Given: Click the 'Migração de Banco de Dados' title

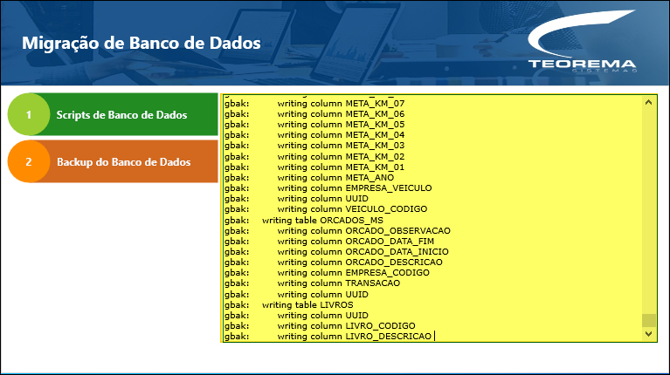Looking at the screenshot, I should [x=141, y=43].
